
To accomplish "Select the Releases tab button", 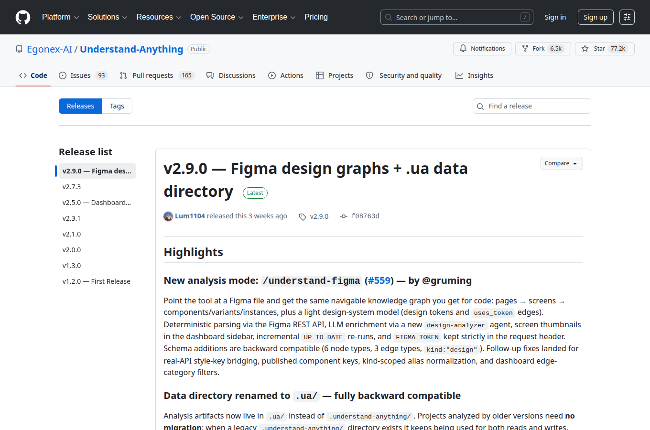I will tap(80, 106).
